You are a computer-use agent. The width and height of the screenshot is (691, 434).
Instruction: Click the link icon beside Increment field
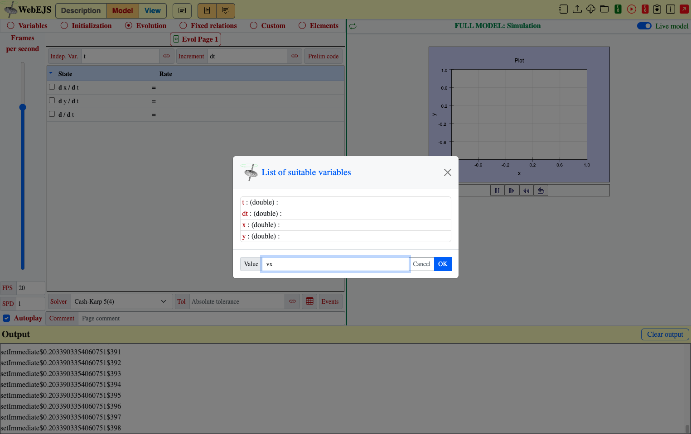295,56
